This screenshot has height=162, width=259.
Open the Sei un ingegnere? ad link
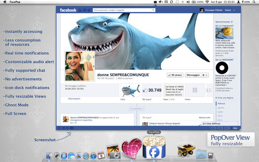click(224, 26)
